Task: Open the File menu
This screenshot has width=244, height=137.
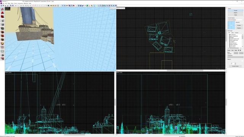Action: pos(3,3)
